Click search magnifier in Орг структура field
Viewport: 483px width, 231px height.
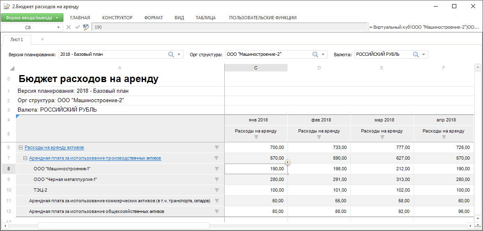point(315,55)
